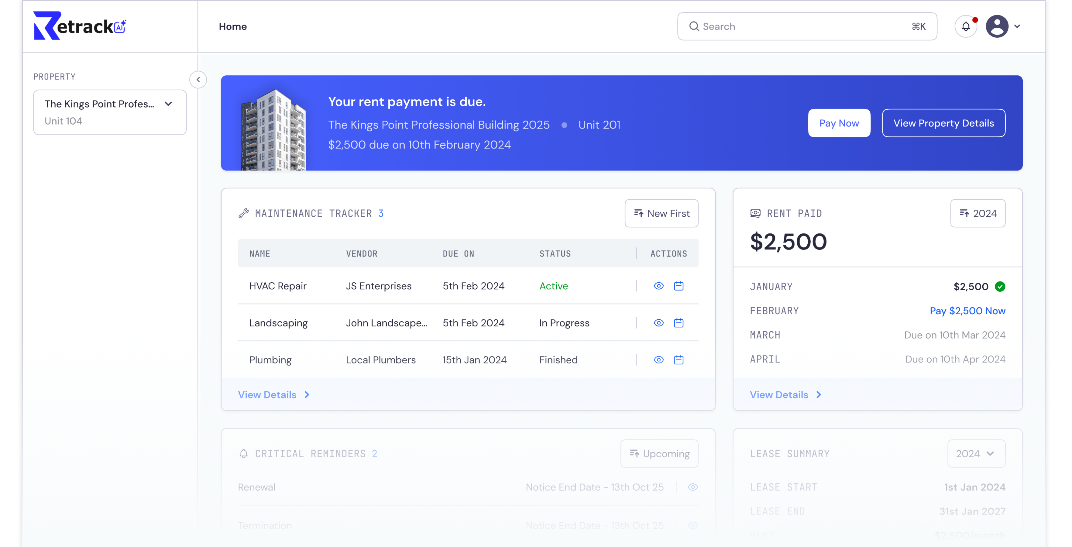Image resolution: width=1072 pixels, height=547 pixels.
Task: Collapse the sidebar using the chevron button
Action: (x=198, y=80)
